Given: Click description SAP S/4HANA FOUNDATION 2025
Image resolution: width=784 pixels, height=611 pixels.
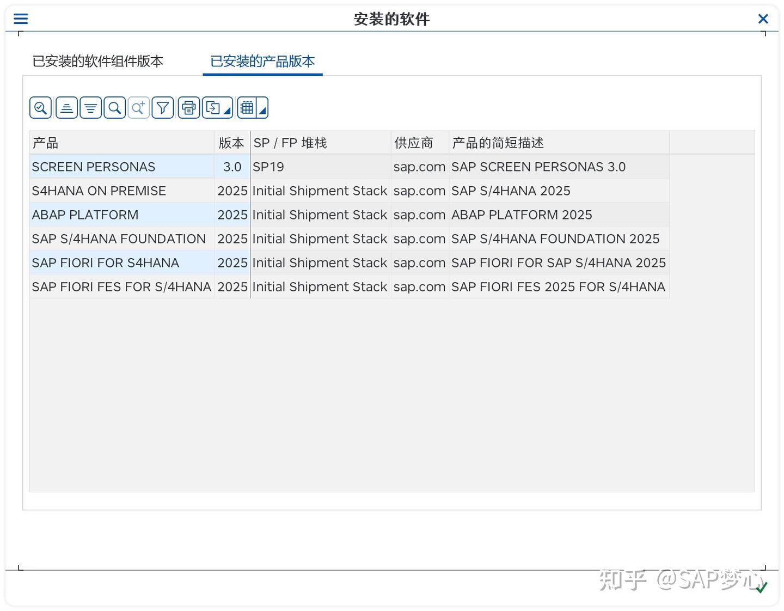Looking at the screenshot, I should point(559,239).
